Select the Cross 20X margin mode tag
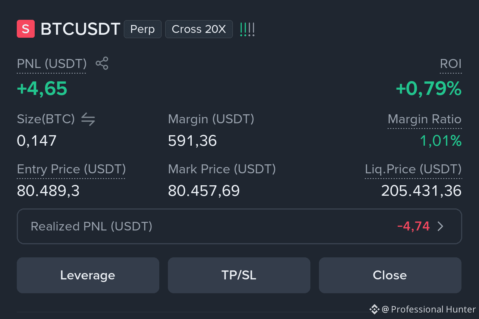The height and width of the screenshot is (319, 479). point(199,29)
